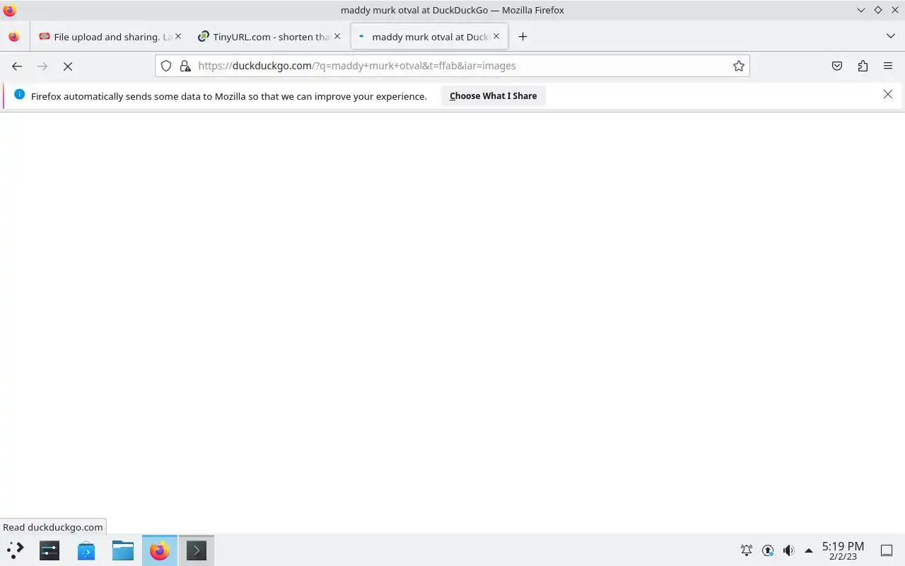Launch Discover software store from taskbar
This screenshot has width=905, height=566.
click(x=86, y=550)
